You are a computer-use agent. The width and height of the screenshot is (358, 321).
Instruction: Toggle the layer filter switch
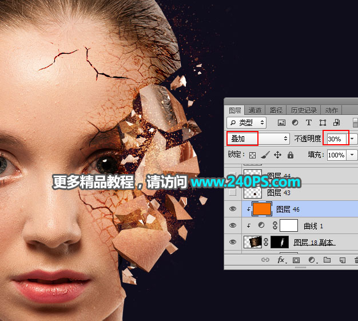pos(355,122)
